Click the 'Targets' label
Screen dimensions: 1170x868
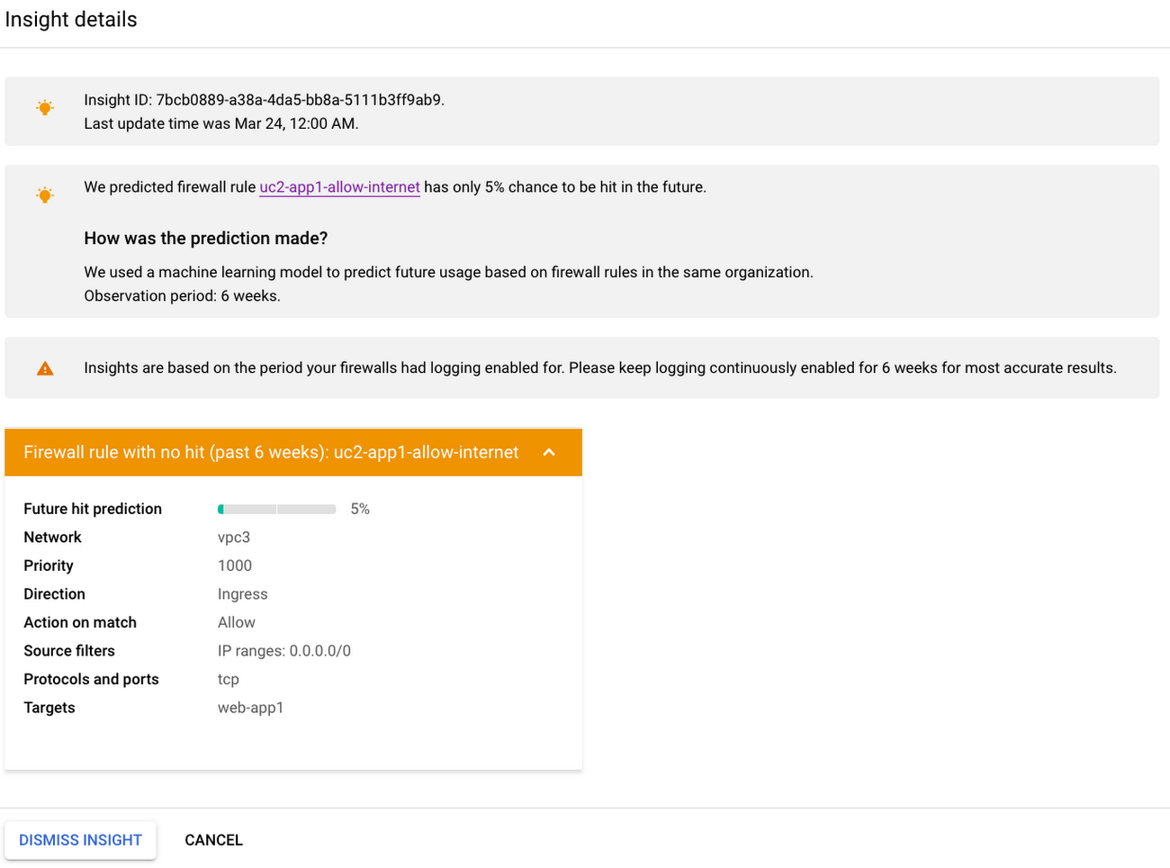point(49,708)
